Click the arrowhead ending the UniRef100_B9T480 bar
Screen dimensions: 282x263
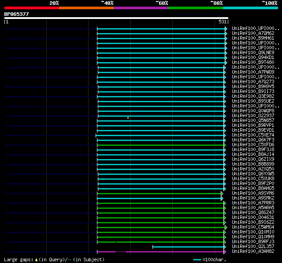[x=226, y=62]
